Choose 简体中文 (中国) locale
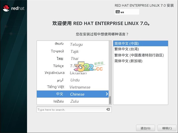 click(141, 44)
